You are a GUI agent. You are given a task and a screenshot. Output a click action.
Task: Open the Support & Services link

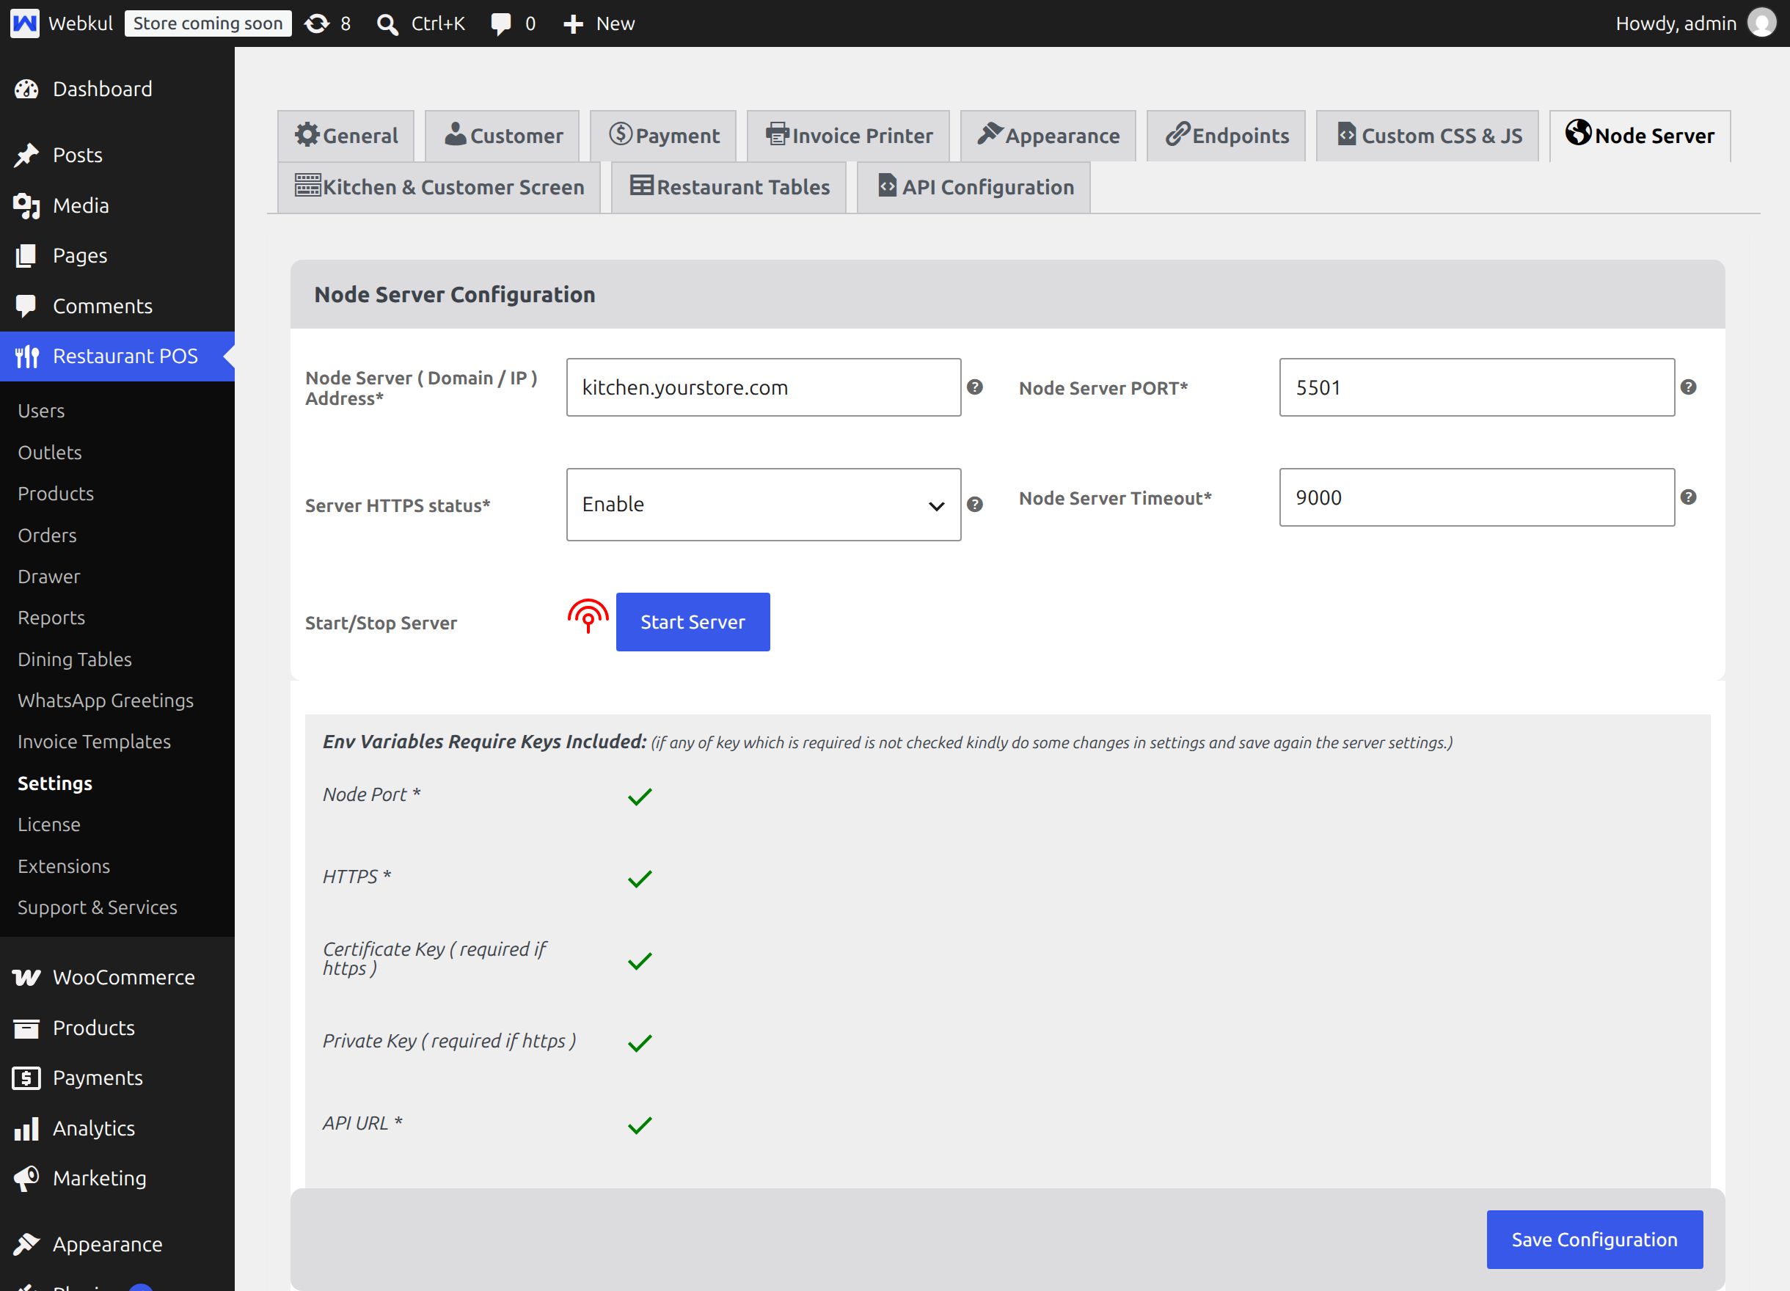[x=98, y=907]
